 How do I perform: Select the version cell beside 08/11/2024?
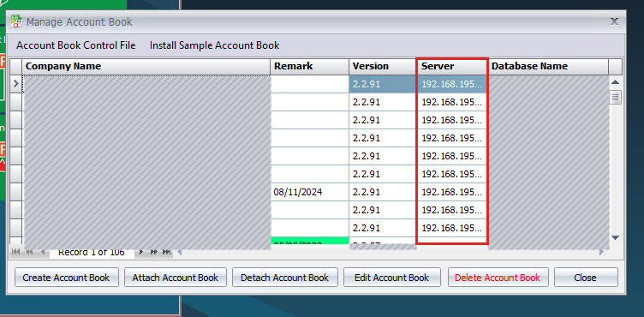tap(382, 192)
